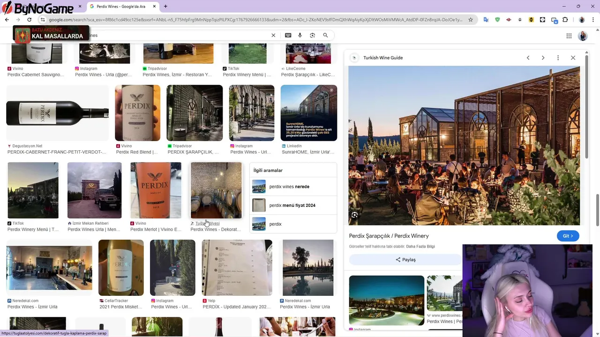The width and height of the screenshot is (600, 337).
Task: Click the PERDIX-CABERNET-FRANC-PETIT-VERDOT caption
Action: click(x=57, y=152)
